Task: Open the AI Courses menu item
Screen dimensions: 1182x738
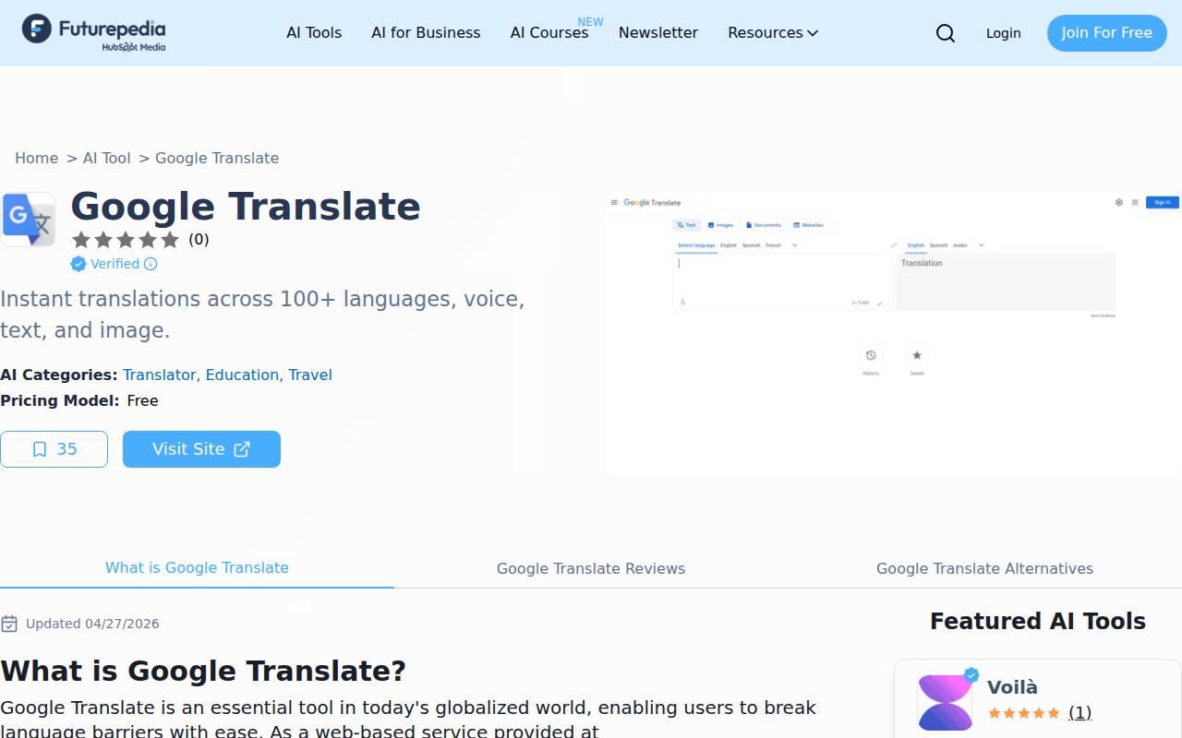Action: 549,32
